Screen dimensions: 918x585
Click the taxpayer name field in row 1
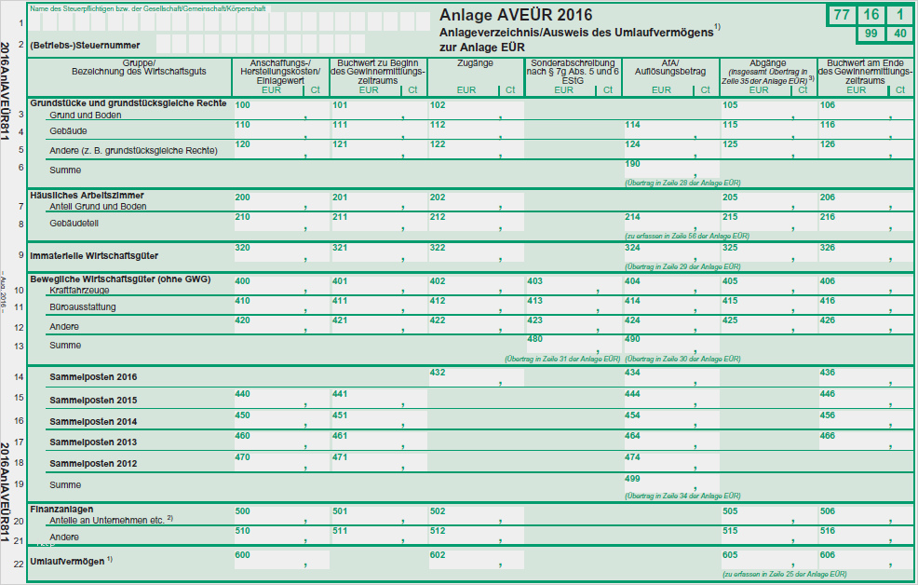(x=228, y=21)
